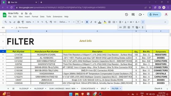Image resolution: width=171 pixels, height=96 pixels.
Task: Toggle italic formatting
Action: point(91,22)
